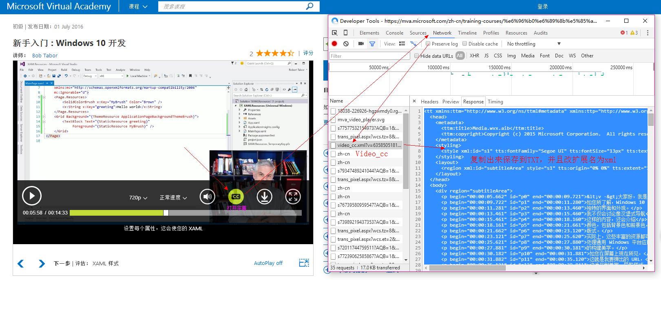Select the large request rows list view icon
Screen dimensions: 661x317
click(x=402, y=44)
